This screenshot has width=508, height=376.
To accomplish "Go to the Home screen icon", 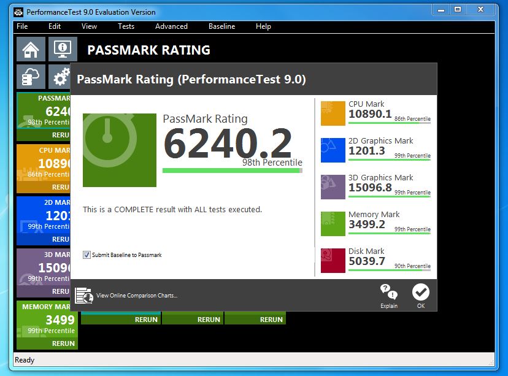I will tap(31, 49).
